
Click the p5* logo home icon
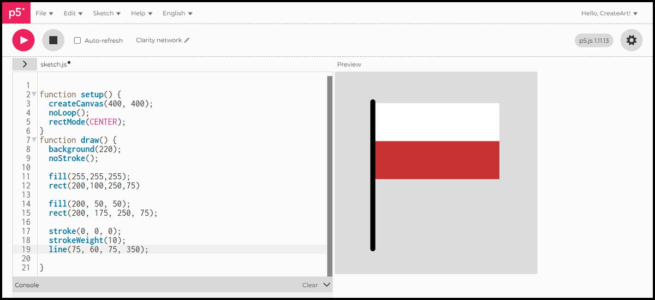pyautogui.click(x=16, y=13)
